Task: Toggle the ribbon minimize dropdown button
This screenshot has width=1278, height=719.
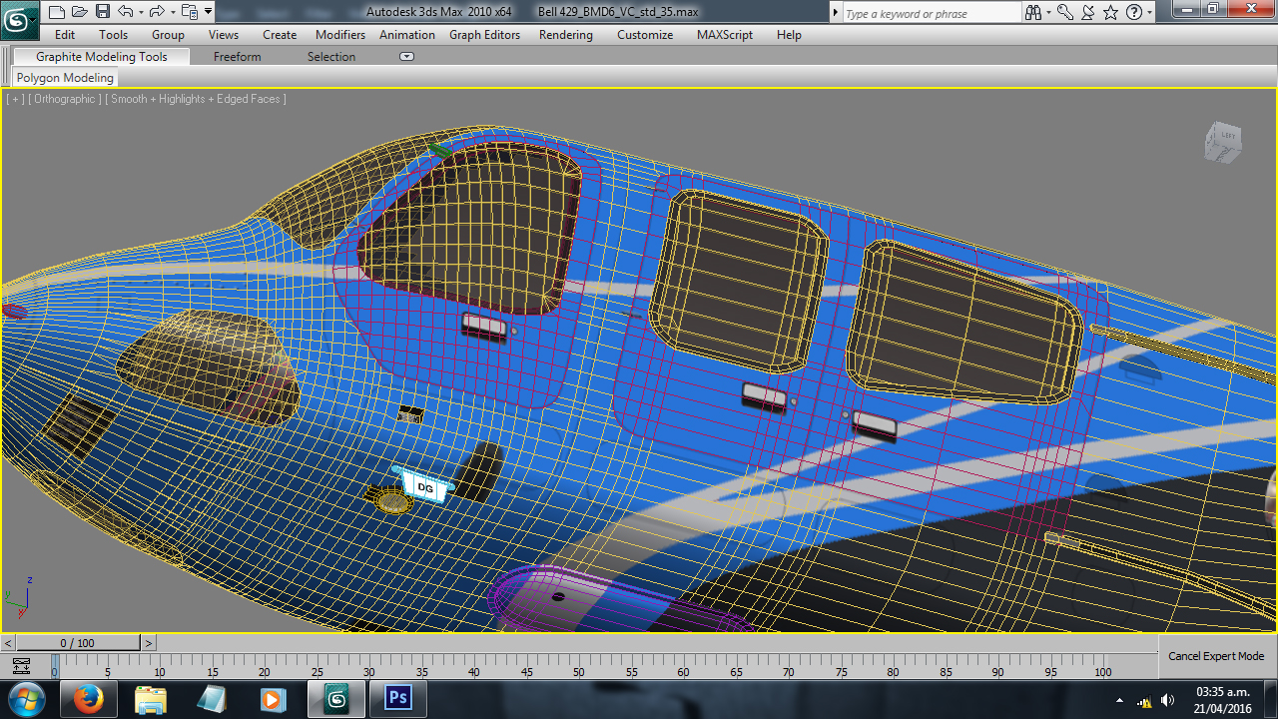Action: pyautogui.click(x=406, y=57)
